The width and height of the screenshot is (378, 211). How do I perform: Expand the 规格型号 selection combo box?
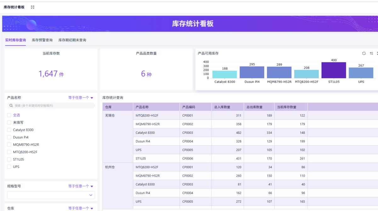[x=51, y=195]
